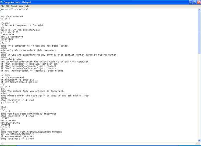
Task: Click the Notepad icon in title bar
Action: 2,2
